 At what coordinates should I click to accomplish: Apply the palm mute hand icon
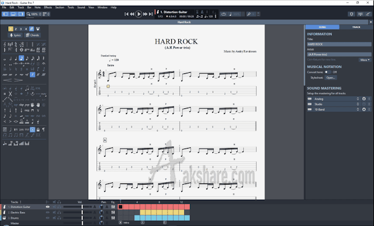pos(33,105)
